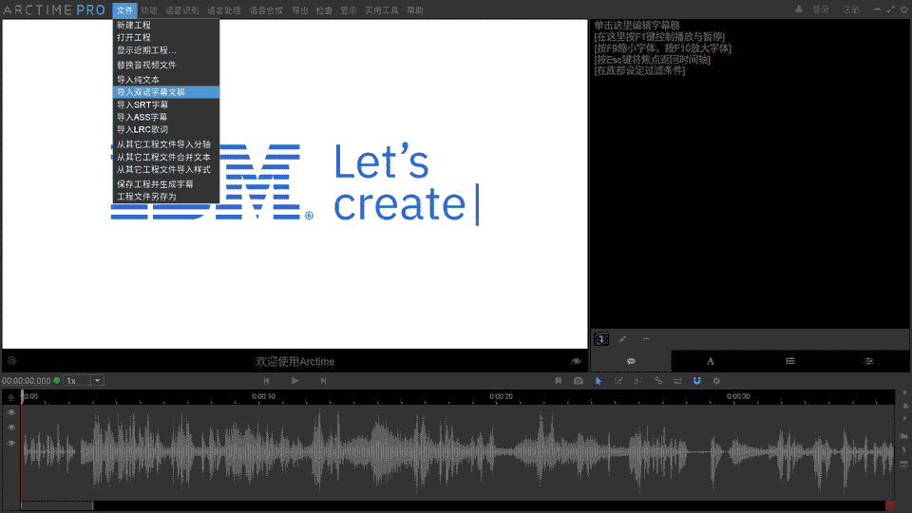The width and height of the screenshot is (912, 513).
Task: Toggle the third track eye visibility icon
Action: pos(11,443)
